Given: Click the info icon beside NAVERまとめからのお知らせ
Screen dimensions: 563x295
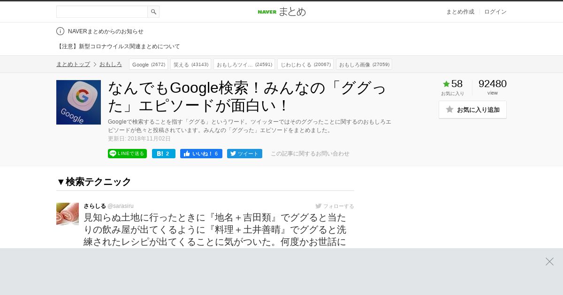Looking at the screenshot, I should coord(60,31).
